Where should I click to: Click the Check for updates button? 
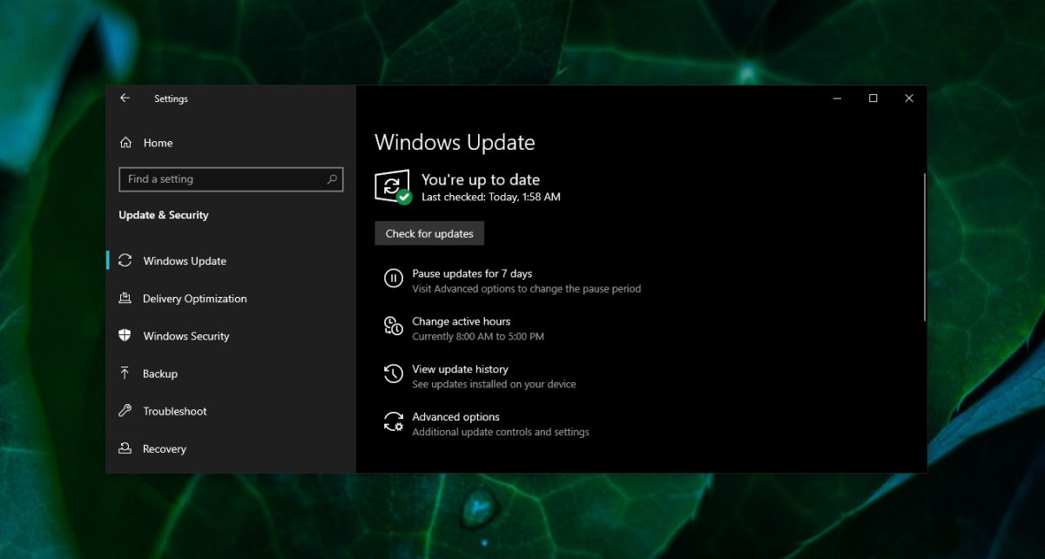pos(429,233)
